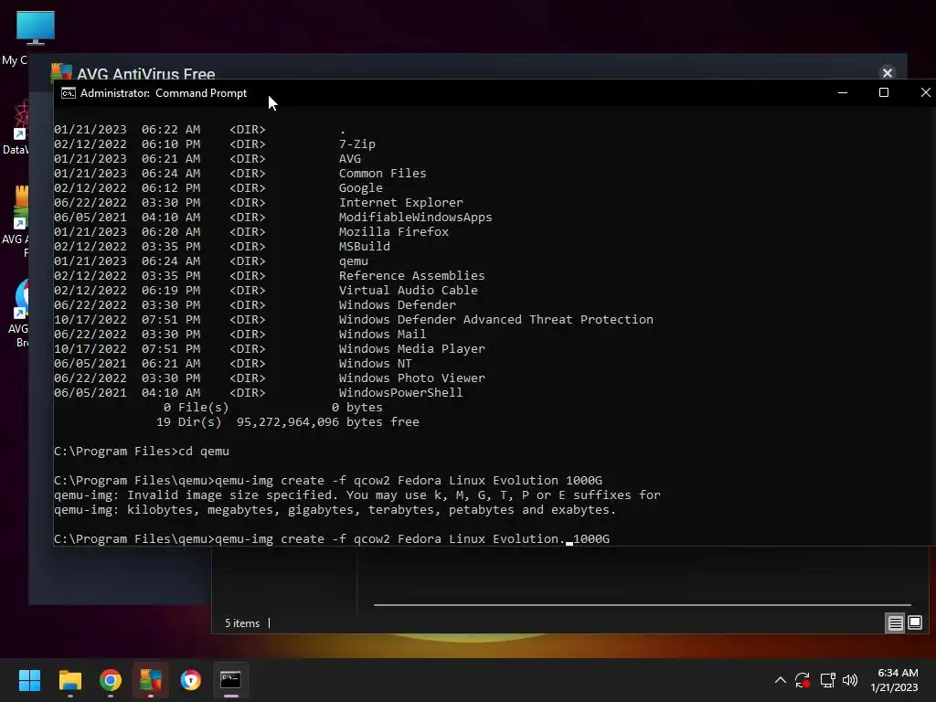Open the AVG Secure Browser taskbar icon
Viewport: 936px width, 702px height.
coord(191,680)
